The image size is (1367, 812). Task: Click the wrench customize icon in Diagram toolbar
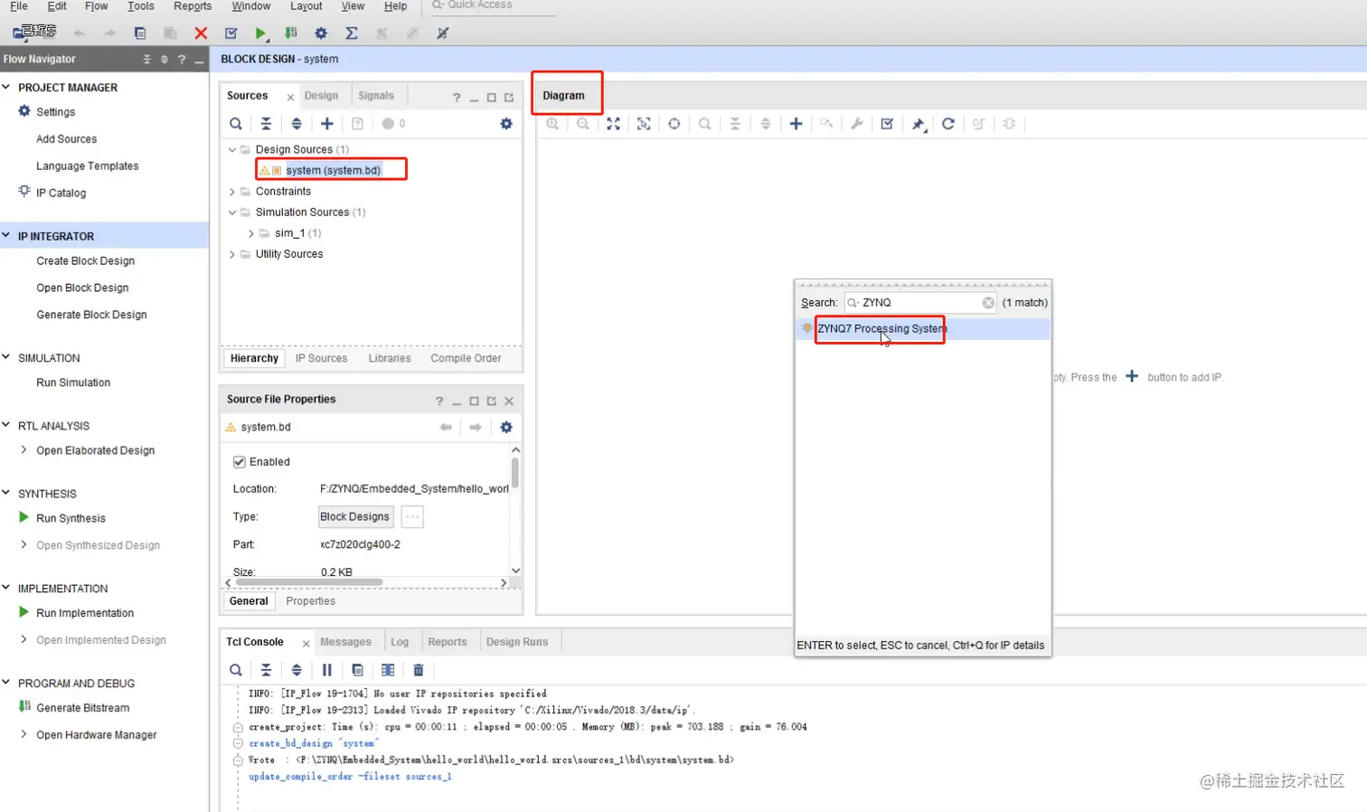click(857, 124)
